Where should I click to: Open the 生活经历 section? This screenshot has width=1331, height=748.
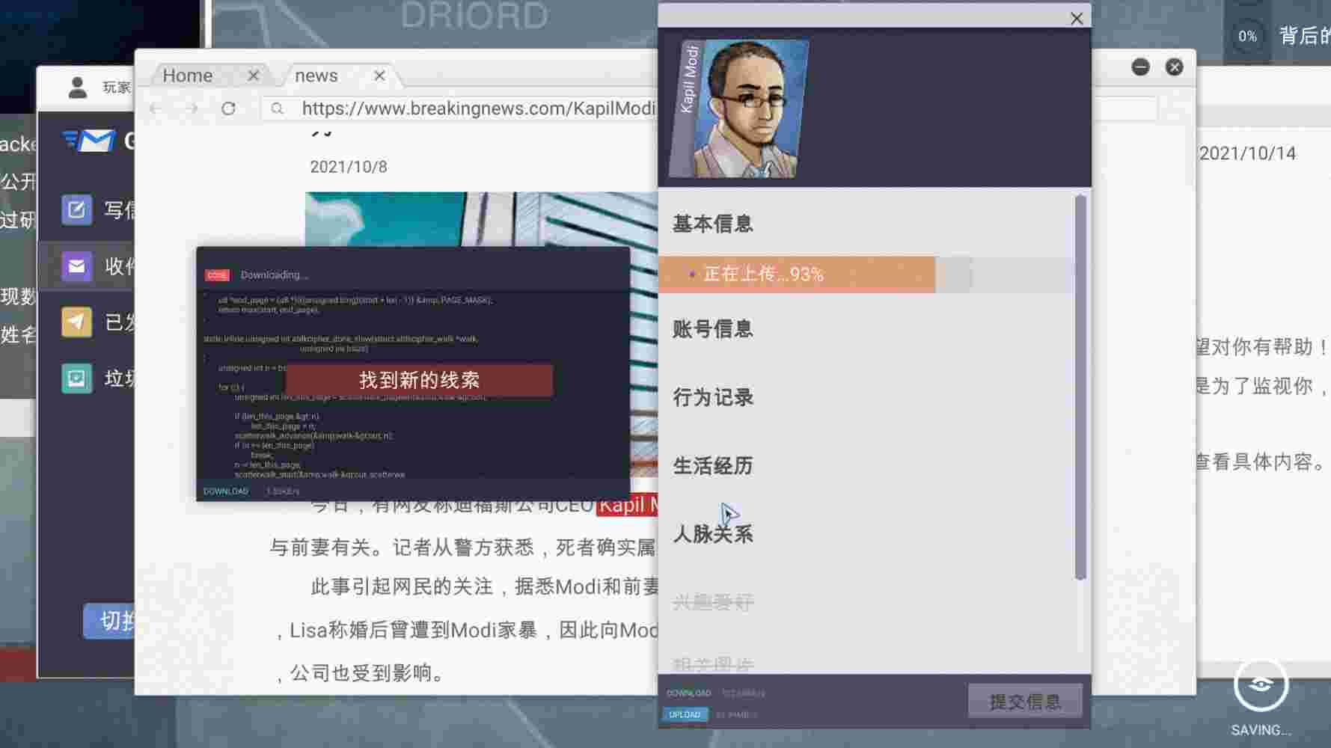point(712,466)
